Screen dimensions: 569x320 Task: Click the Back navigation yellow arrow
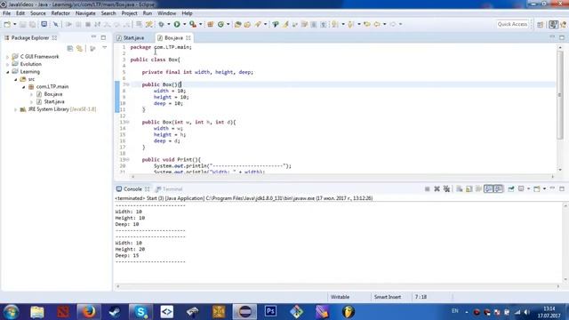pos(377,24)
